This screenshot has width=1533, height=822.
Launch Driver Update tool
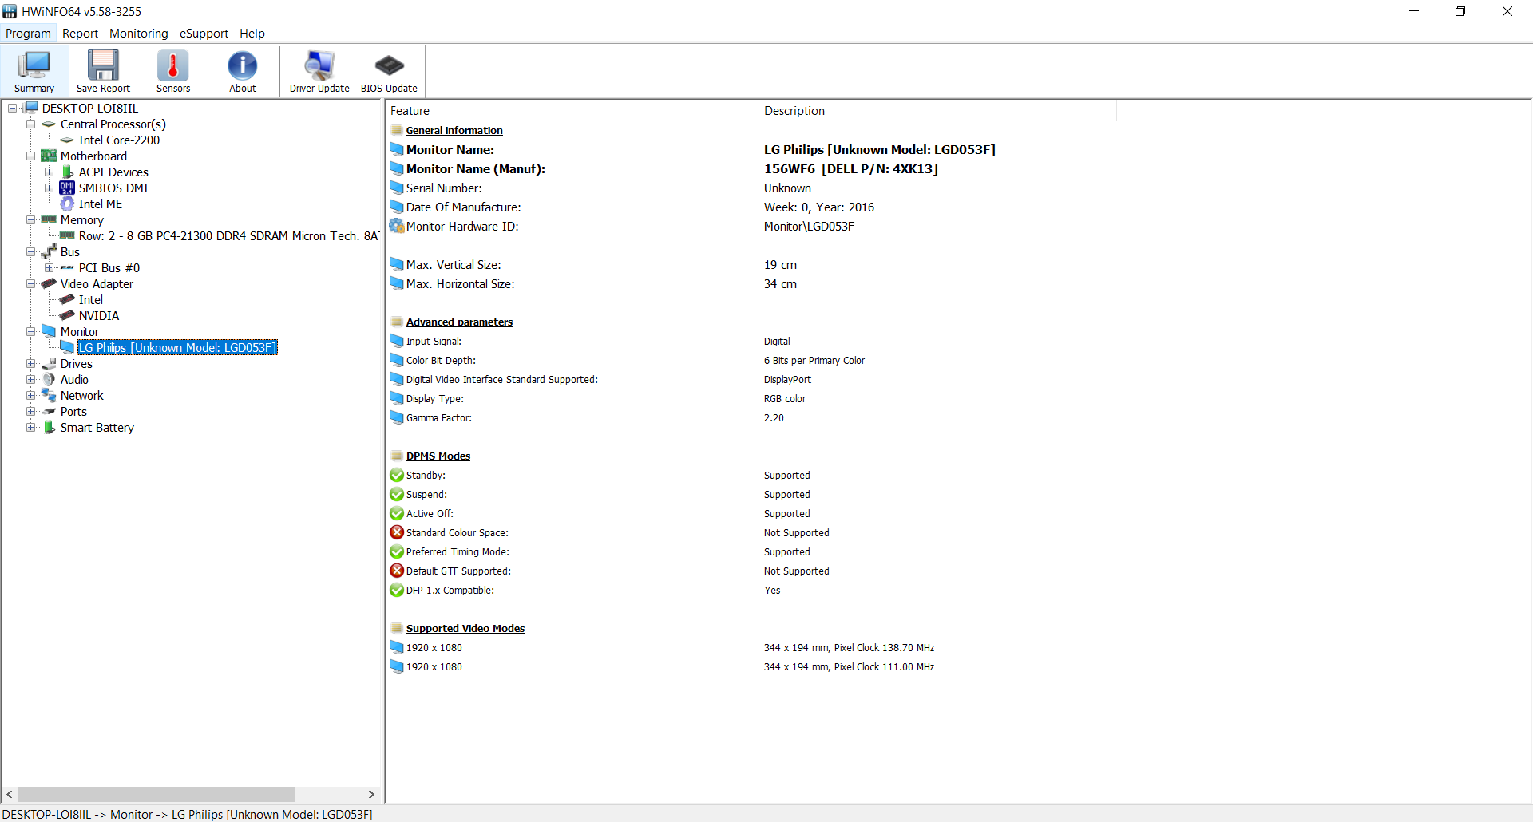click(x=319, y=71)
